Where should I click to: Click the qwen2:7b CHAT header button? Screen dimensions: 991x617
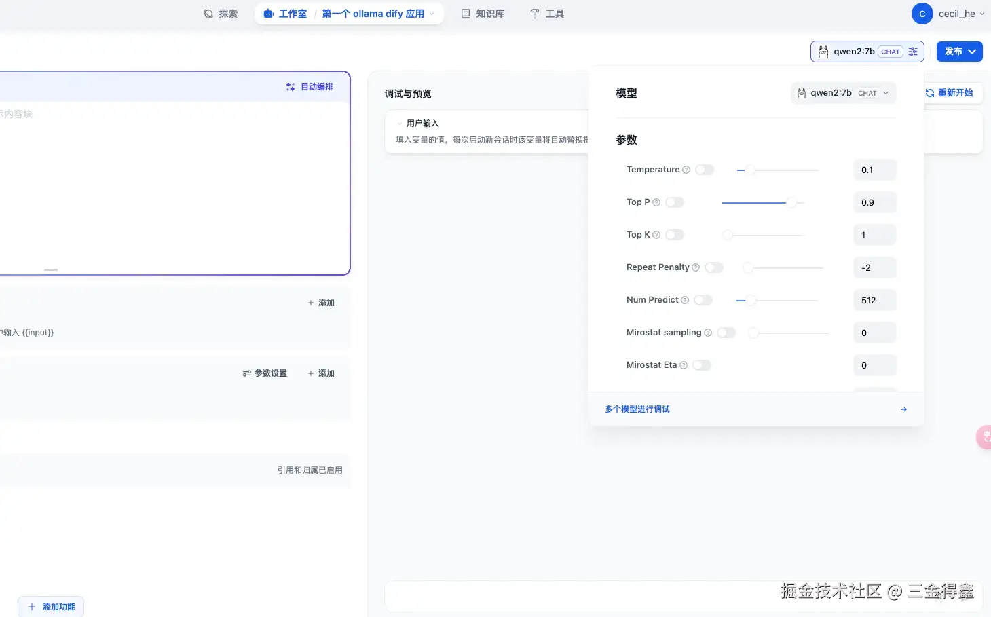(867, 52)
